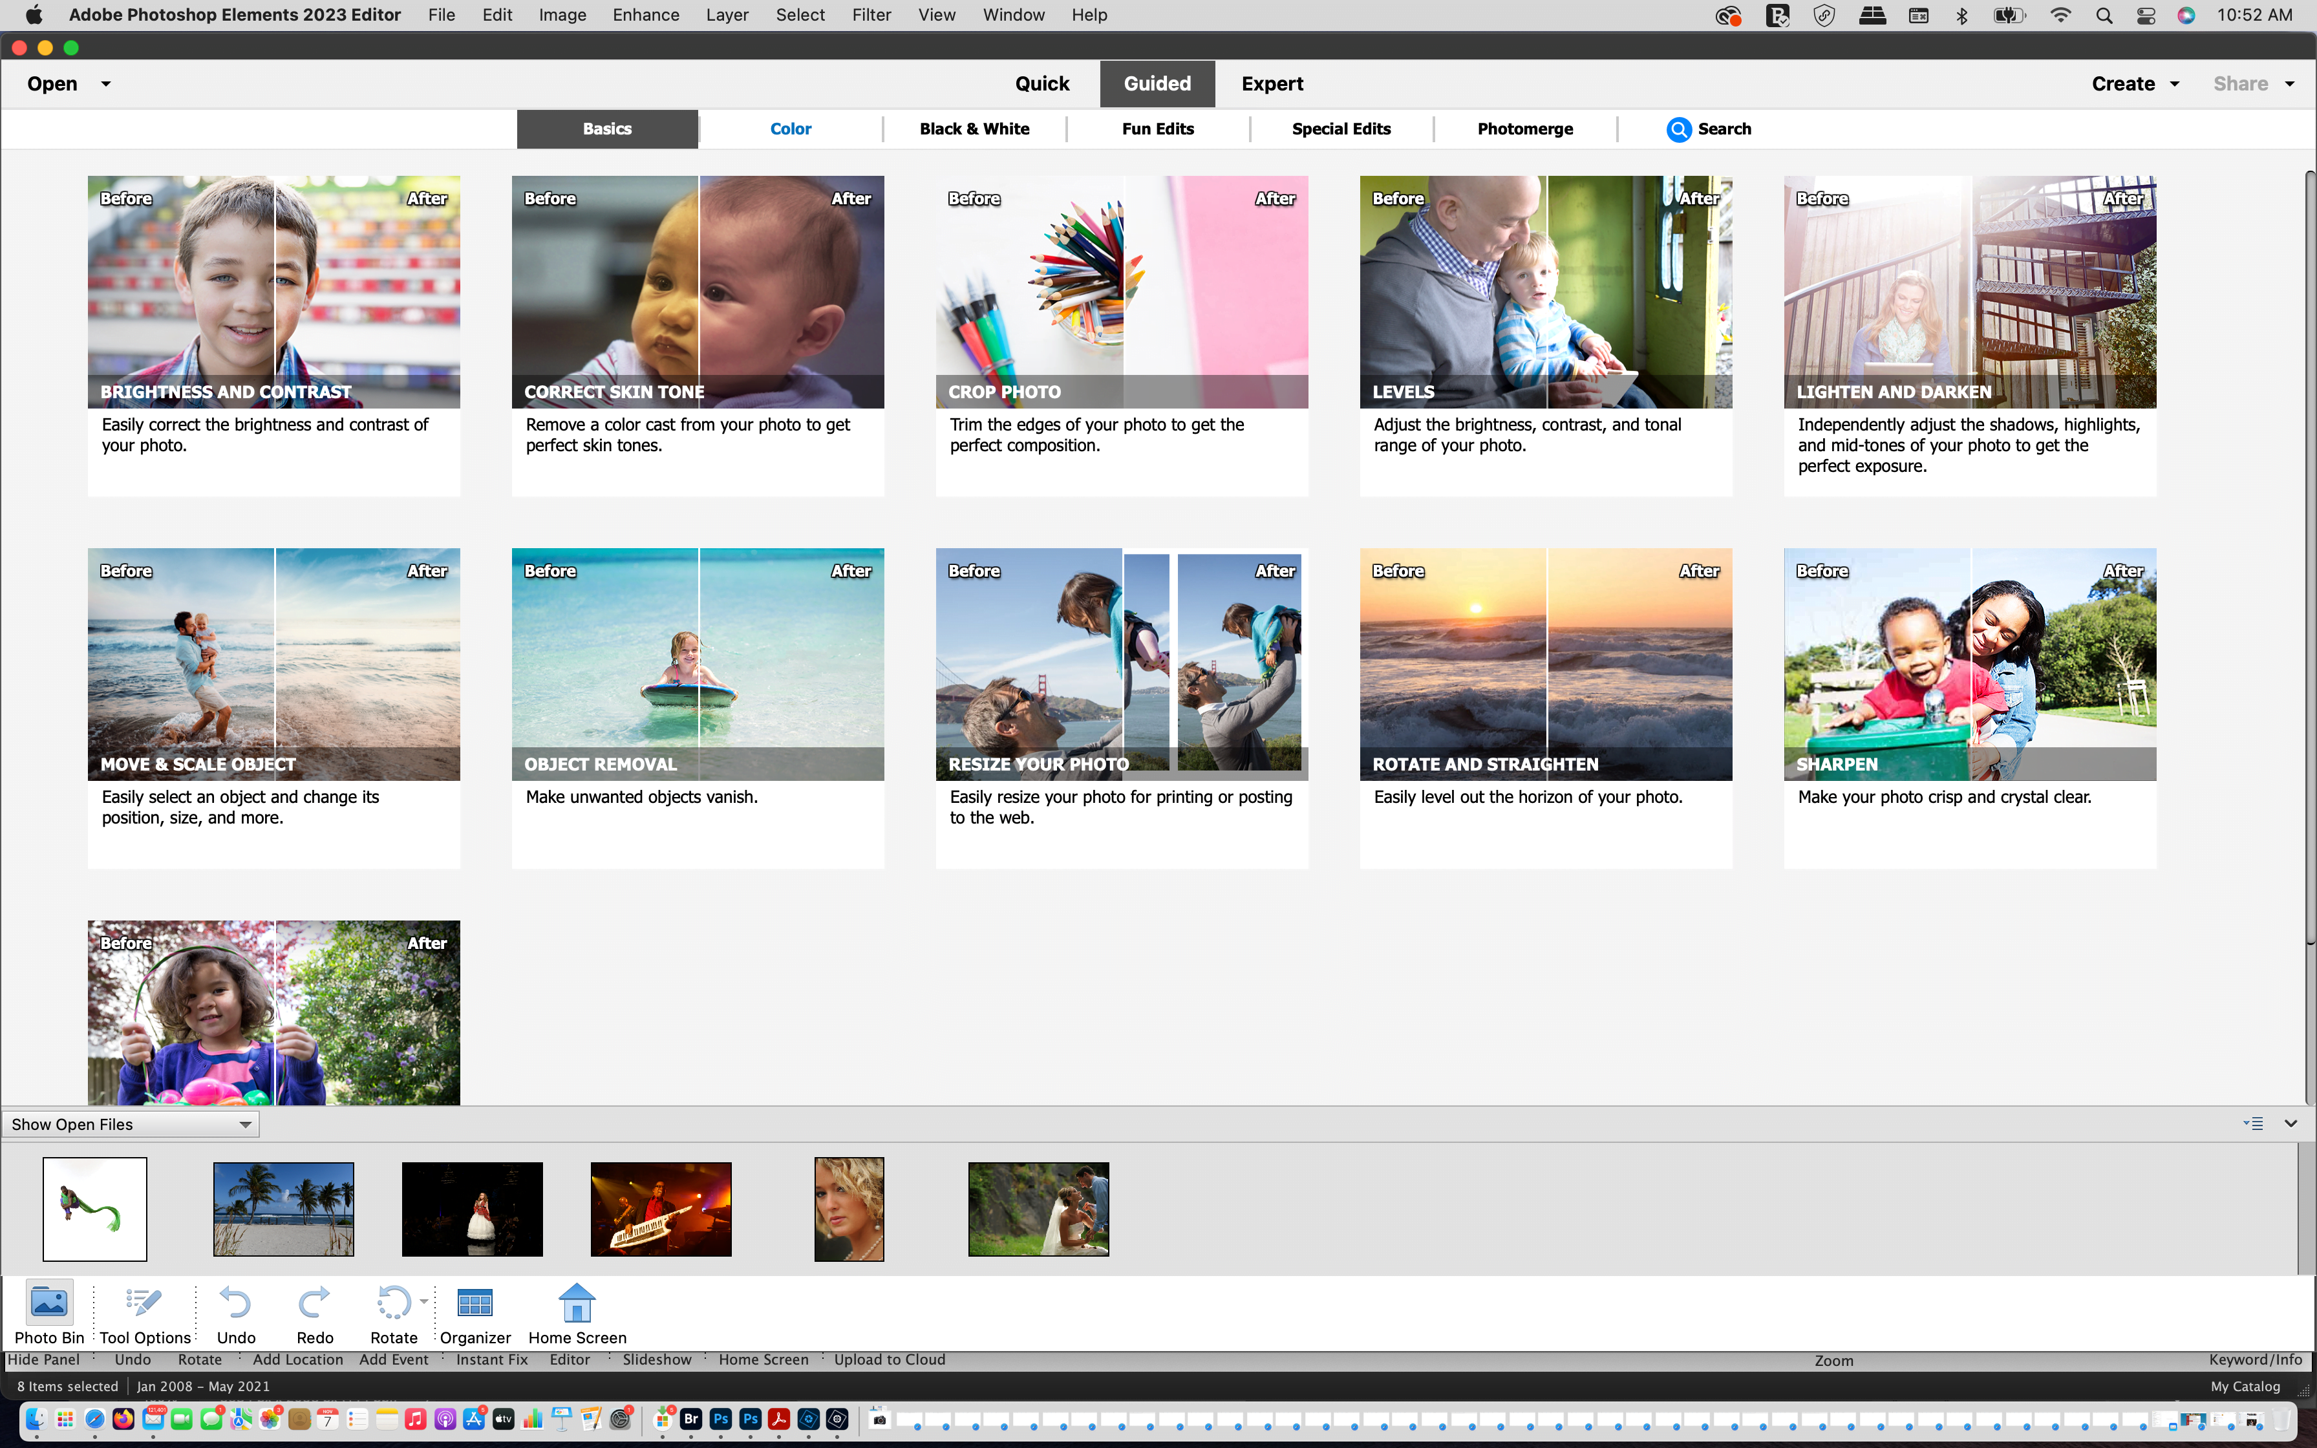
Task: Click the Redo arrow icon
Action: coord(314,1303)
